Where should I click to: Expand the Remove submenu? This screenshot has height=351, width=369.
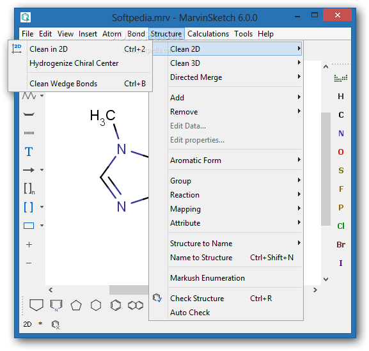[x=226, y=111]
